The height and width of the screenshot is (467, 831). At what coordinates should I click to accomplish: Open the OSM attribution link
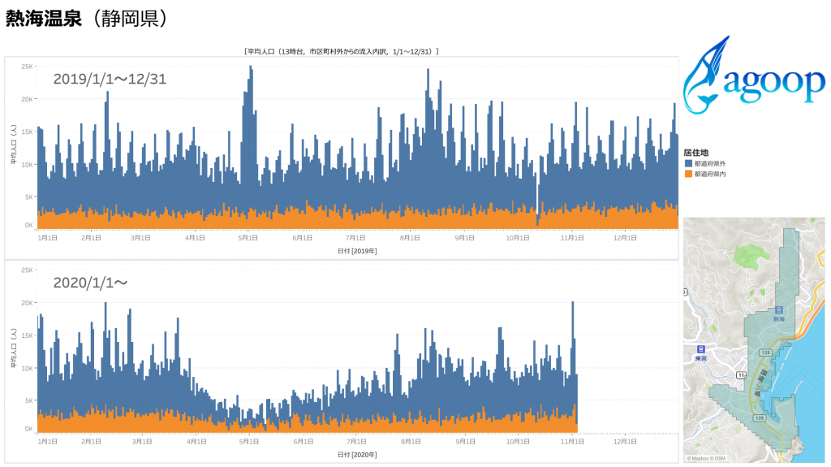click(x=719, y=459)
